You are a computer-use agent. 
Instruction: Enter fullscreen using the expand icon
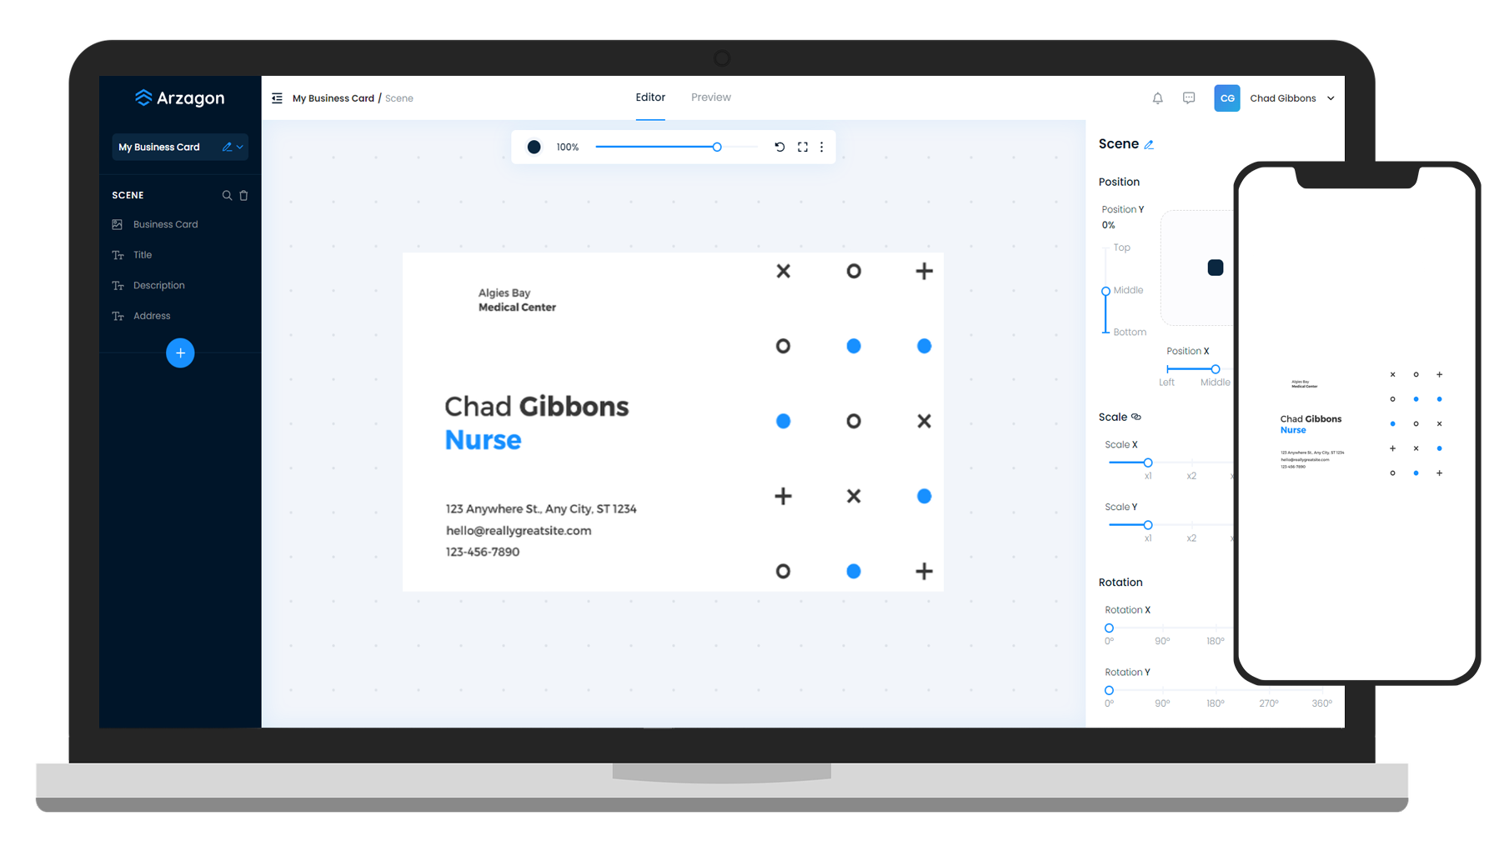click(x=802, y=147)
